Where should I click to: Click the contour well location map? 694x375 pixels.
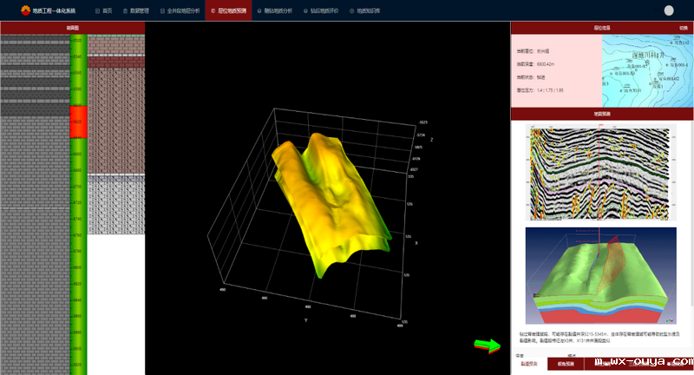pos(647,70)
